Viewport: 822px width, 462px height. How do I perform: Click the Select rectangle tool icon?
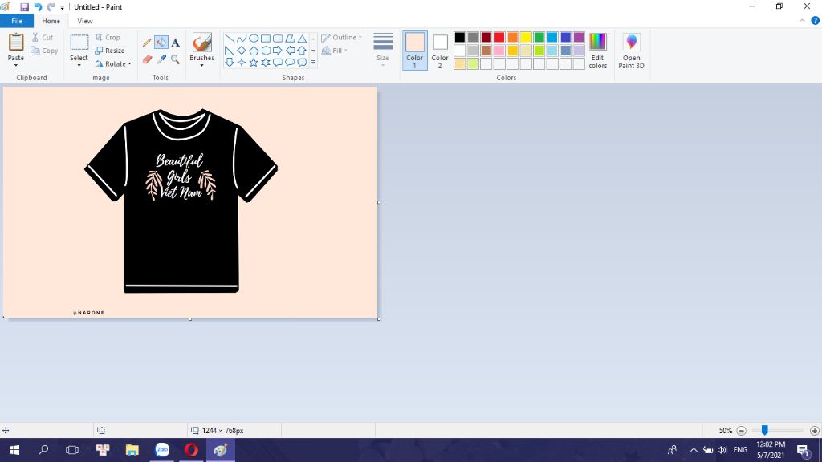[x=79, y=43]
